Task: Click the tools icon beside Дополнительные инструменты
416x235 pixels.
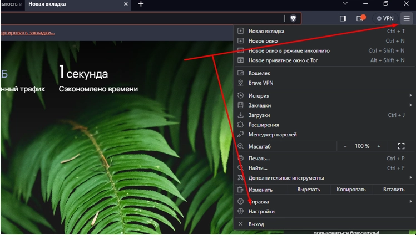Action: pos(240,178)
